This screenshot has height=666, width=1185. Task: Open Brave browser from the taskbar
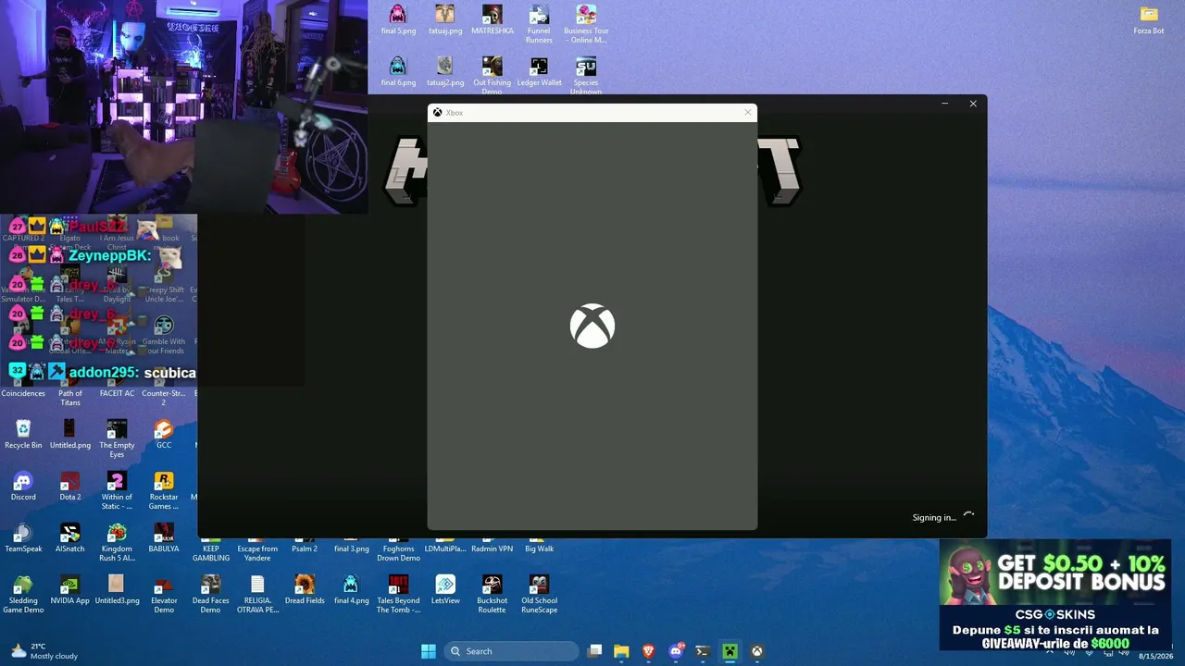tap(649, 651)
